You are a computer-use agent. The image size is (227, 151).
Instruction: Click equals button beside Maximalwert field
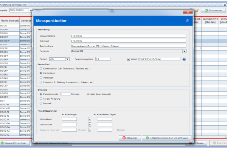(x=90, y=124)
